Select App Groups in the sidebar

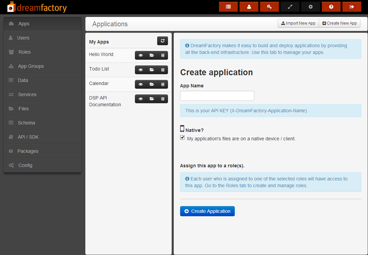point(43,66)
